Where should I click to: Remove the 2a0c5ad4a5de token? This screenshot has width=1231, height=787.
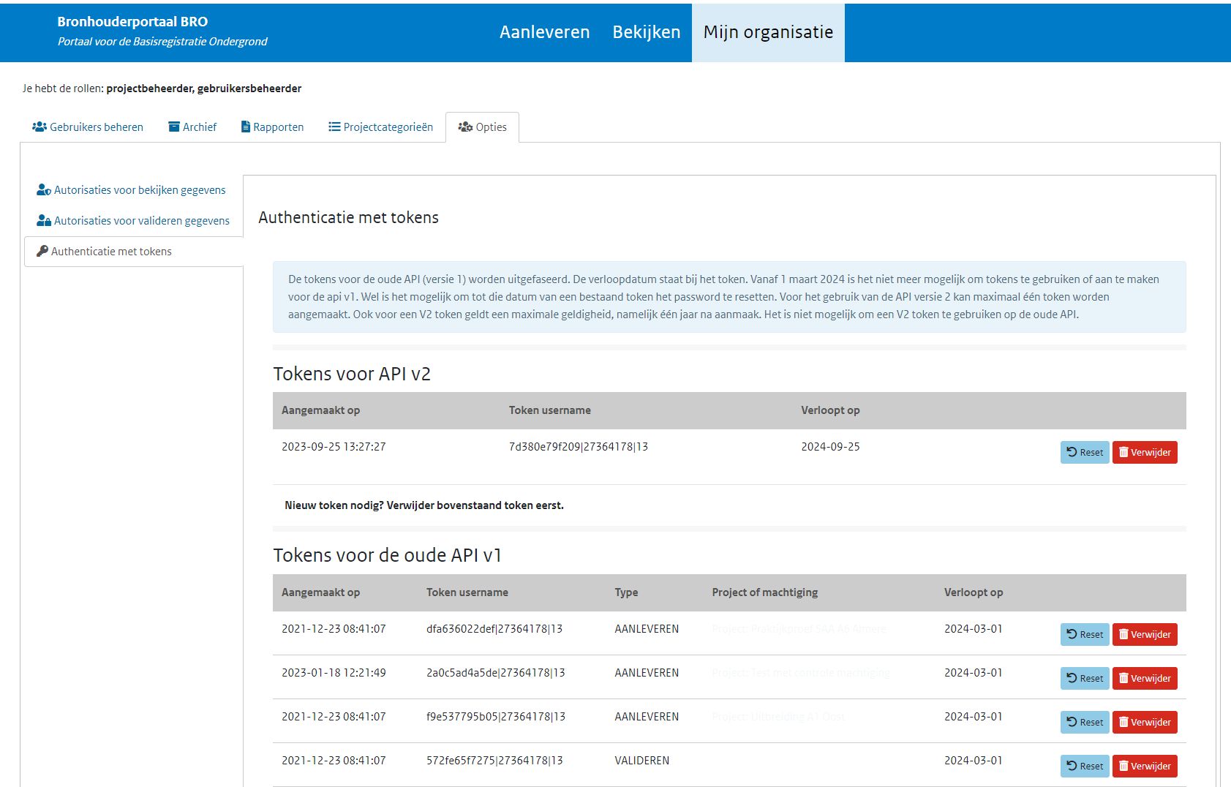coord(1145,678)
